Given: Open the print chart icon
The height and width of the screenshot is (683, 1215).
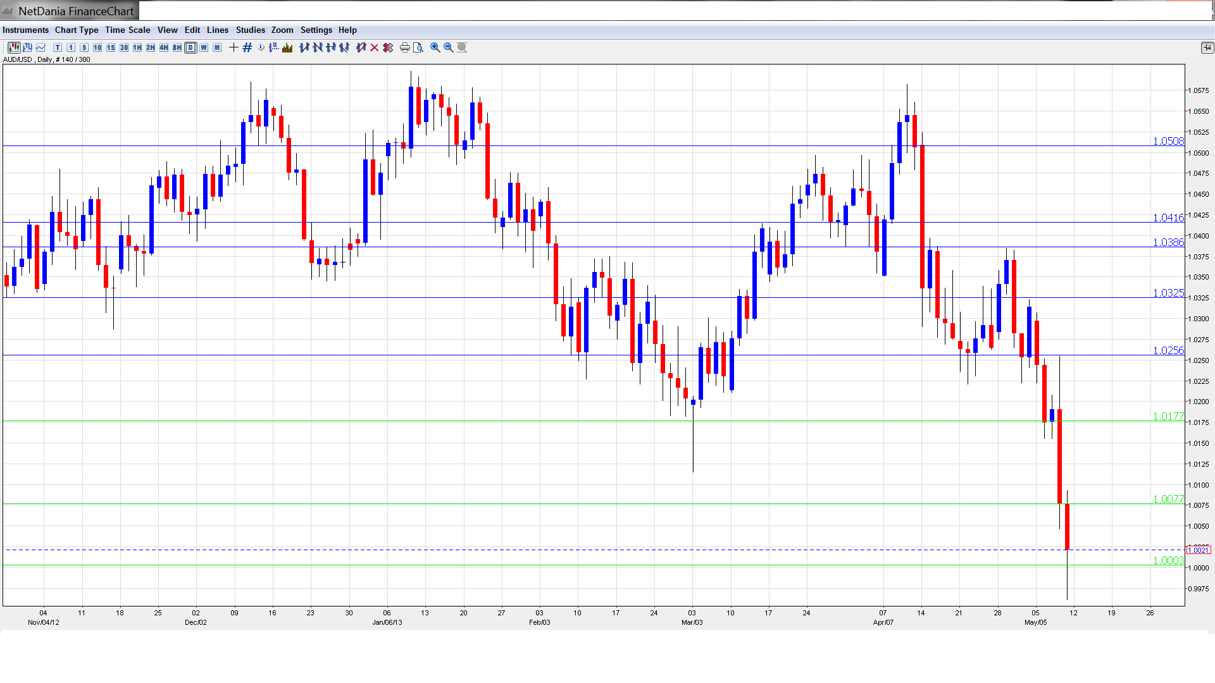Looking at the screenshot, I should [404, 47].
